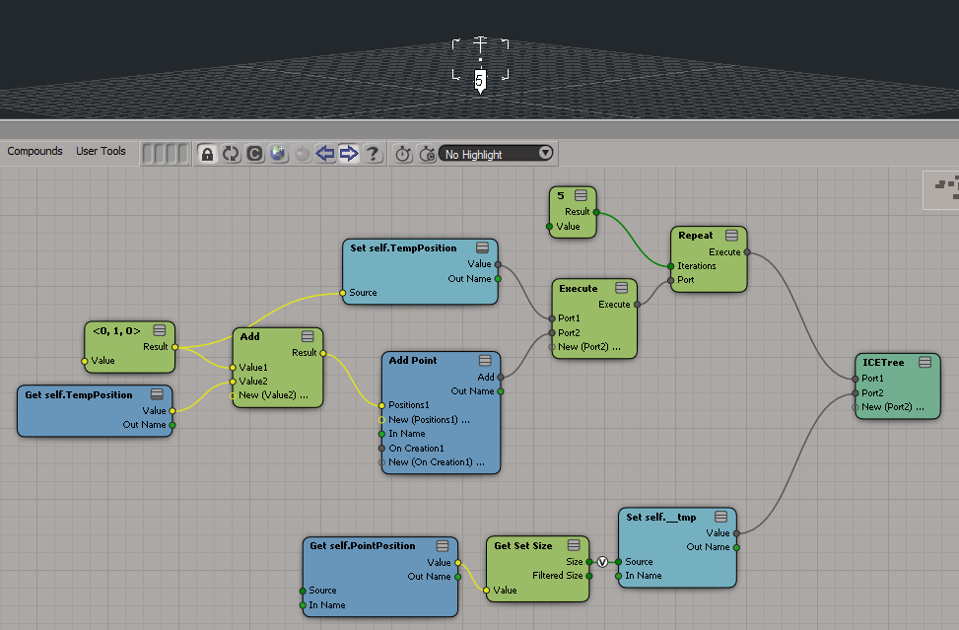Select the Set self.TempPosition node title
This screenshot has height=630, width=959.
click(403, 248)
